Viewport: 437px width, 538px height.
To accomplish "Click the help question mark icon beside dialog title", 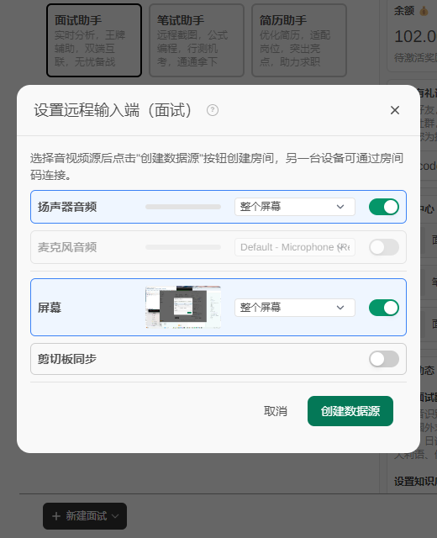I will click(213, 110).
